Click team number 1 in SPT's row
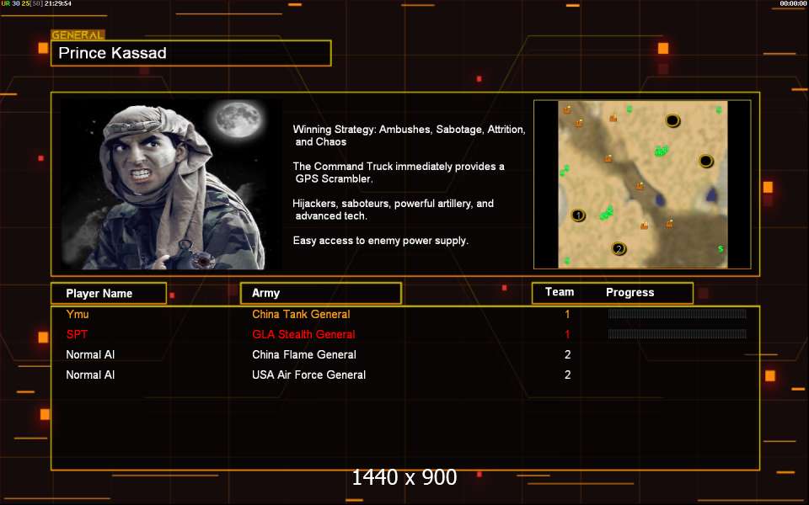The width and height of the screenshot is (809, 505). [x=567, y=334]
